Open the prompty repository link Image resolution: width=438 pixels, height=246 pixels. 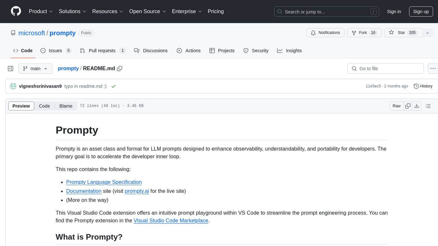pyautogui.click(x=62, y=33)
